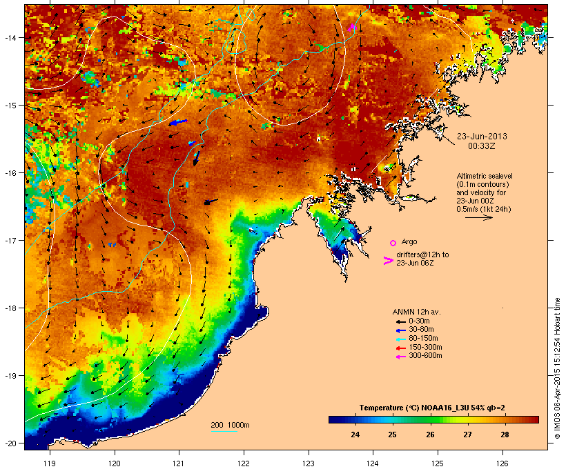Click the red 150-300m legend arrow
Image resolution: width=566 pixels, height=469 pixels.
(401, 348)
